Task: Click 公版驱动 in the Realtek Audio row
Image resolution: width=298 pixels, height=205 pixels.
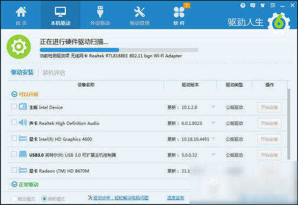Action: point(234,123)
